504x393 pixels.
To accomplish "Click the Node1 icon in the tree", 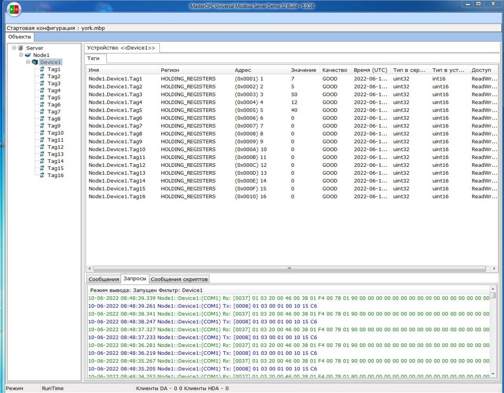I will tap(28, 55).
